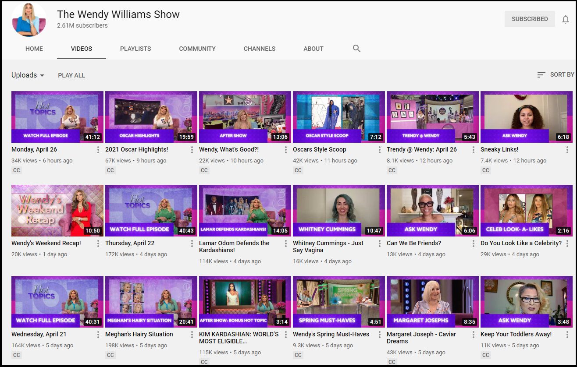
Task: Open three-dot menu for Sneaky Links video
Action: click(x=567, y=150)
